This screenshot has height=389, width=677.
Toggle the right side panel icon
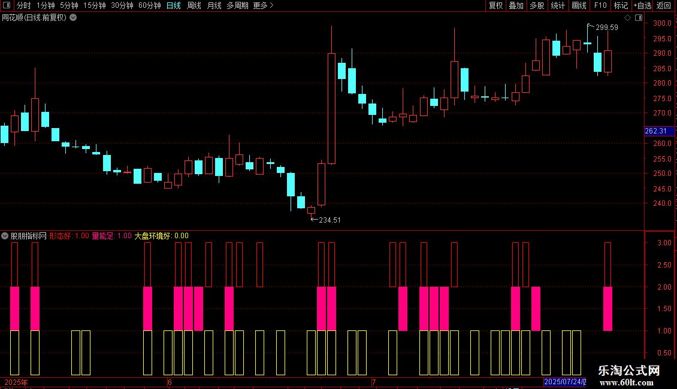[x=639, y=18]
